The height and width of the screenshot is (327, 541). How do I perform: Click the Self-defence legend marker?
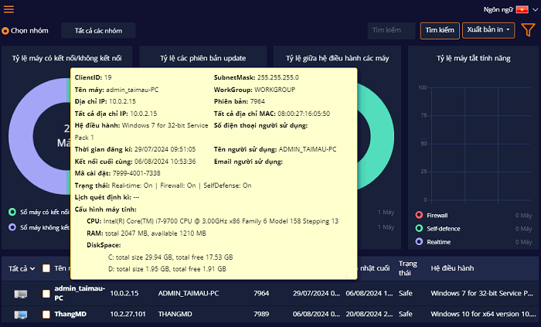419,228
